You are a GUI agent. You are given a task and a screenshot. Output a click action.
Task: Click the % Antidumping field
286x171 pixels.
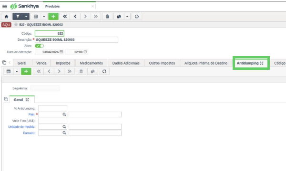52,108
